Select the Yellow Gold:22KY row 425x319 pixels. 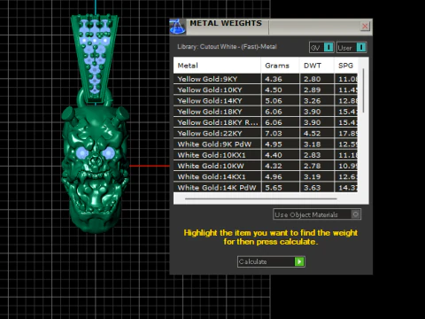[266, 133]
